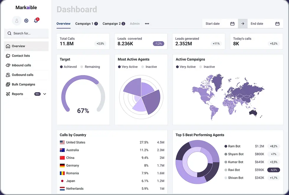Toggle Inactive legend in Active Campaigns
The height and width of the screenshot is (195, 289).
click(x=207, y=67)
